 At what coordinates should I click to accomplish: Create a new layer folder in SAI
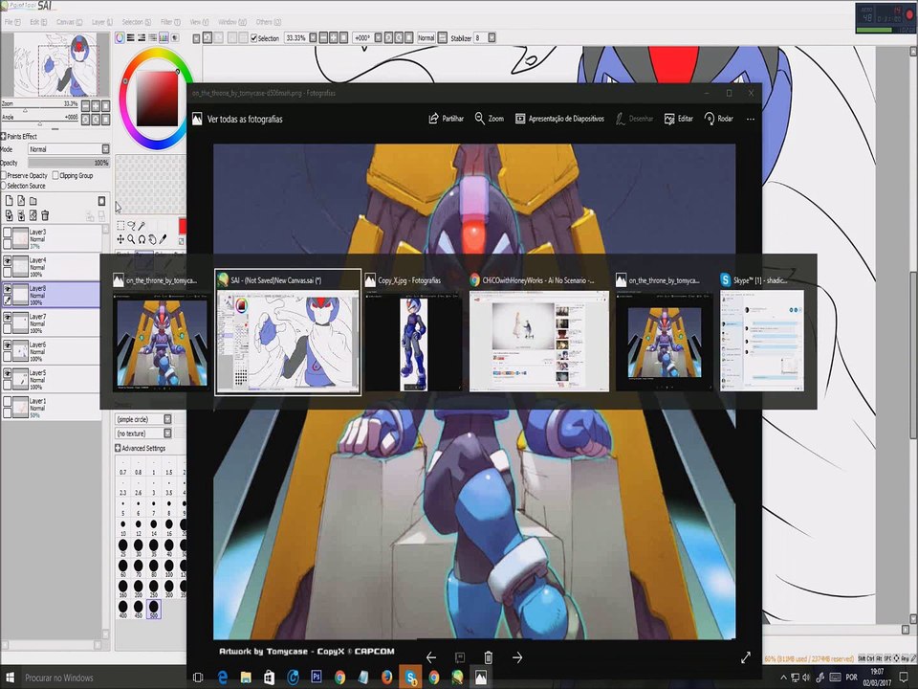tap(33, 200)
